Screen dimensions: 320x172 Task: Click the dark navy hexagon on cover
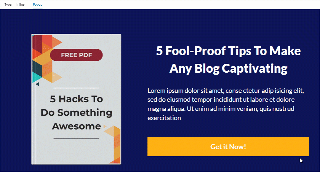tap(37, 69)
